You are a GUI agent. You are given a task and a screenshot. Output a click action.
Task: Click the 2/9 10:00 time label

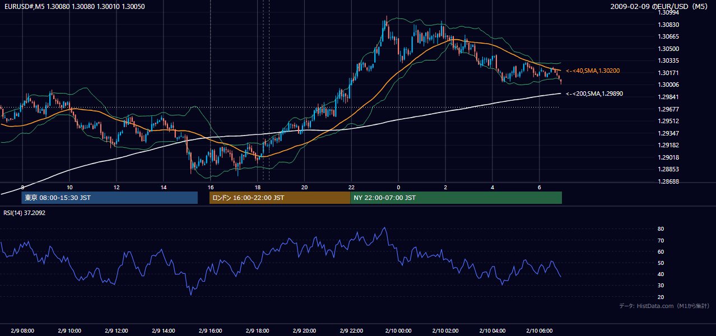pyautogui.click(x=69, y=331)
